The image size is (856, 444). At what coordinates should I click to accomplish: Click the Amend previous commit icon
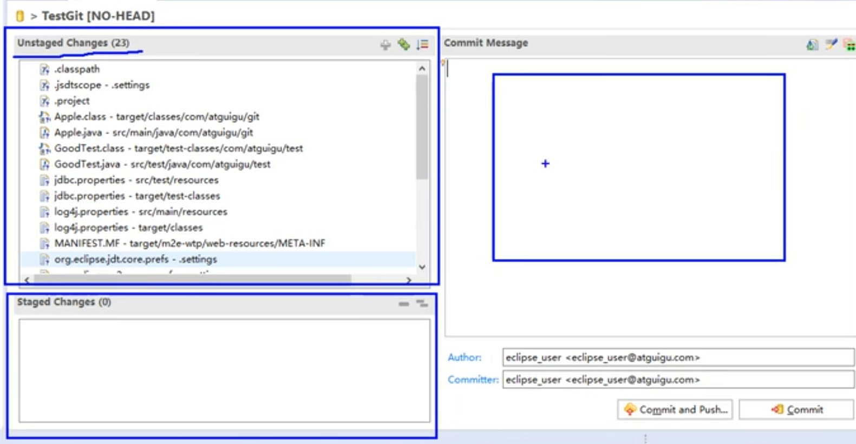tap(812, 45)
